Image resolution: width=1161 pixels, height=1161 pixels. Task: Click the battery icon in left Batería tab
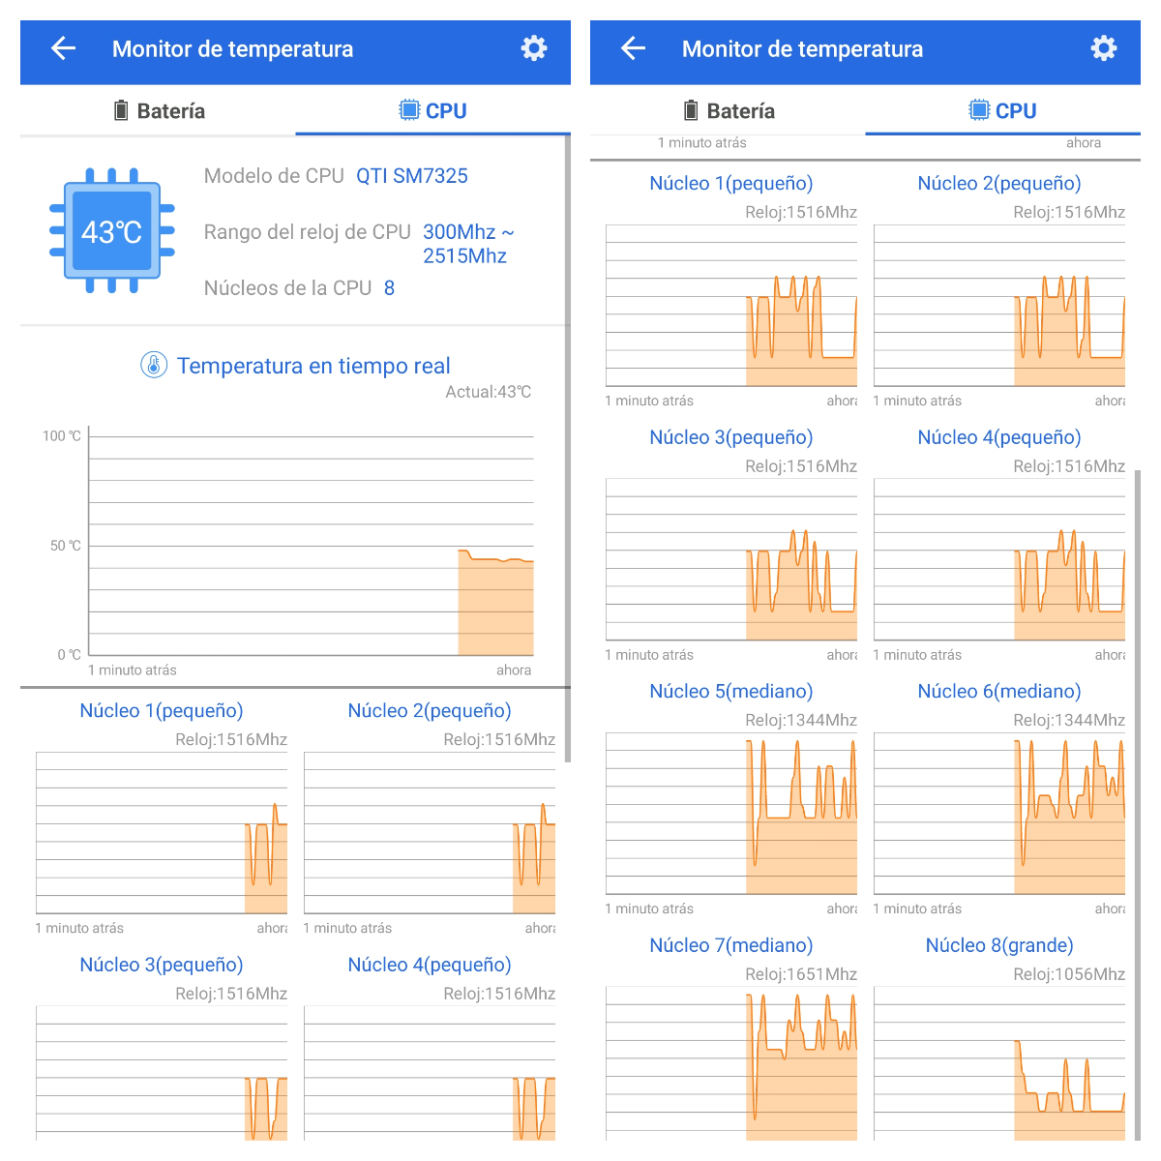pyautogui.click(x=121, y=111)
